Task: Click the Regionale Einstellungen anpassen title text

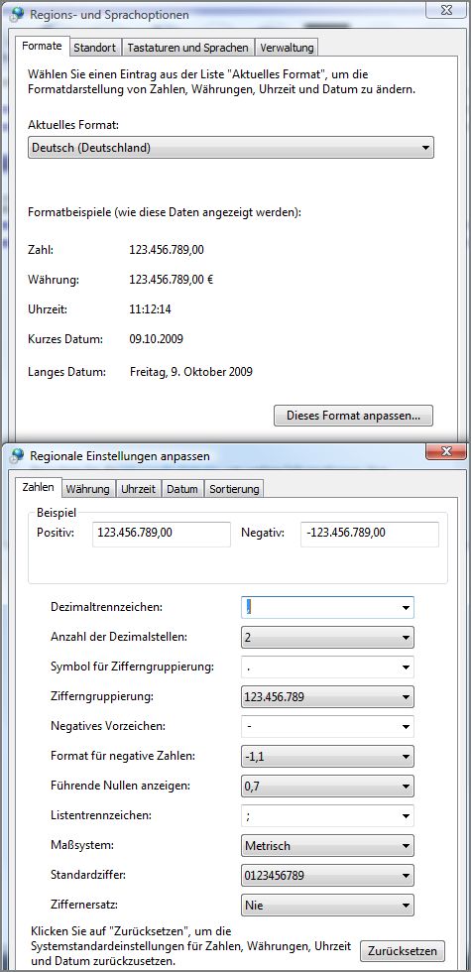Action: 120,456
